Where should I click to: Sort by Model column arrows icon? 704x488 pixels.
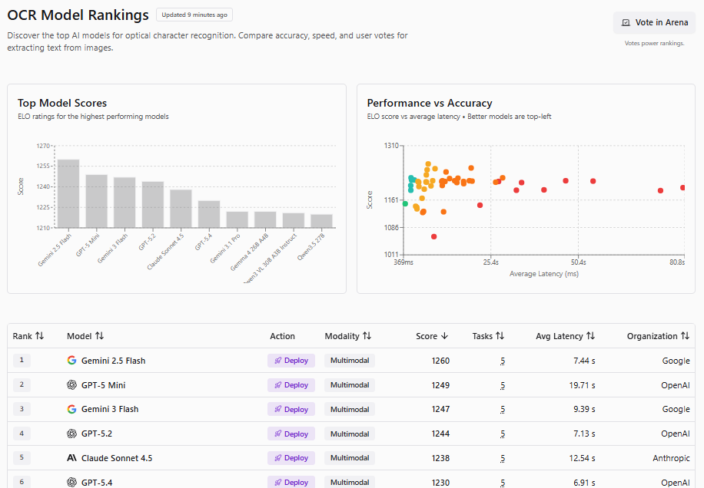coord(99,335)
